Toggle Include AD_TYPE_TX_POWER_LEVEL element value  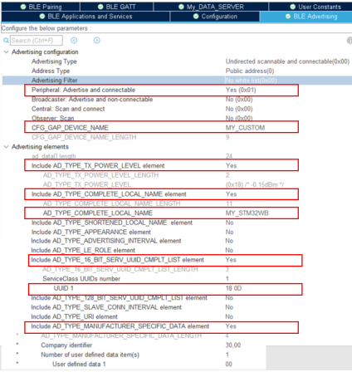[231, 165]
